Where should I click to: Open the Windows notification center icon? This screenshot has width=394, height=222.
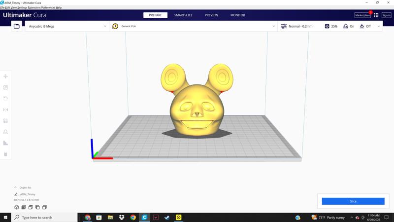(x=387, y=218)
